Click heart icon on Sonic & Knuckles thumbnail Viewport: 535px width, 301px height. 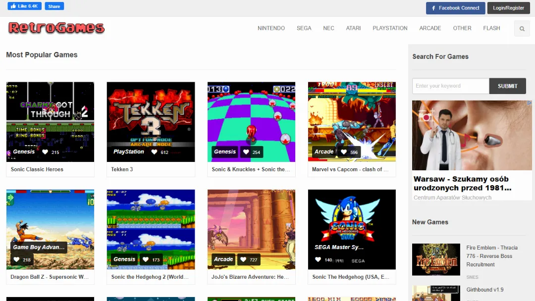pyautogui.click(x=246, y=152)
